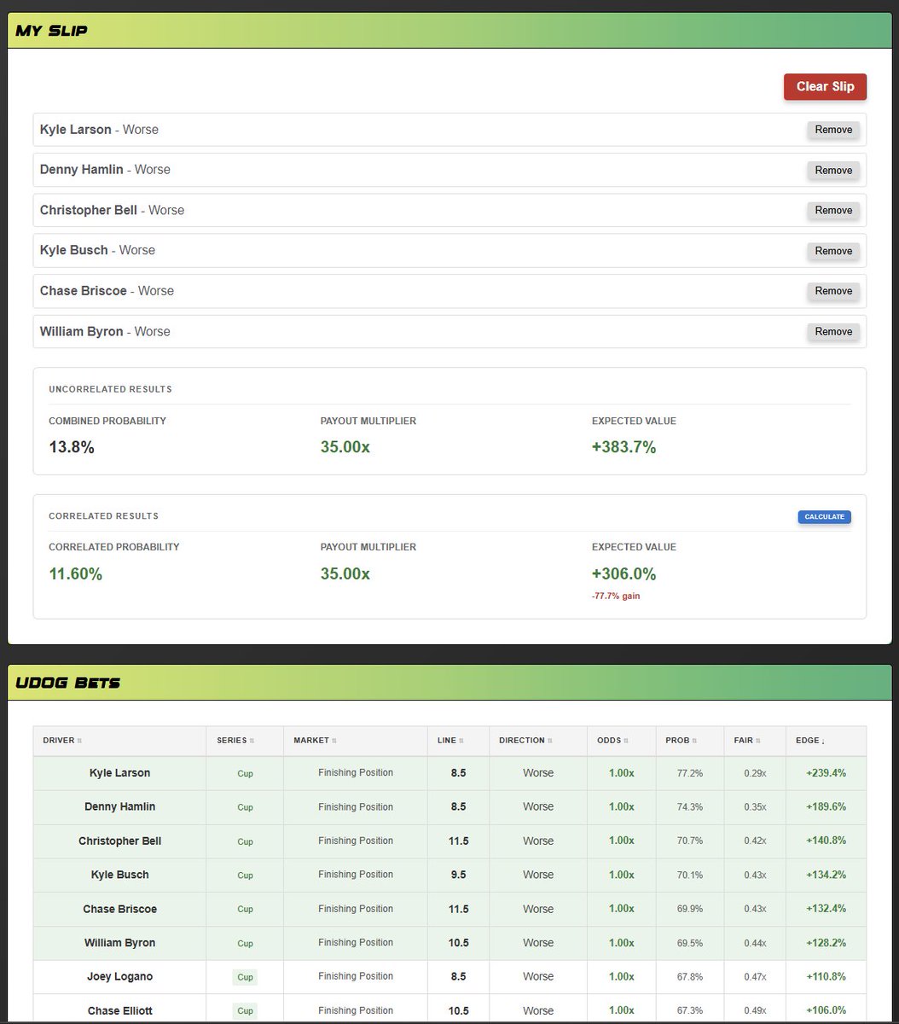899x1024 pixels.
Task: Open the MY SLIP section header
Action: pyautogui.click(x=449, y=30)
